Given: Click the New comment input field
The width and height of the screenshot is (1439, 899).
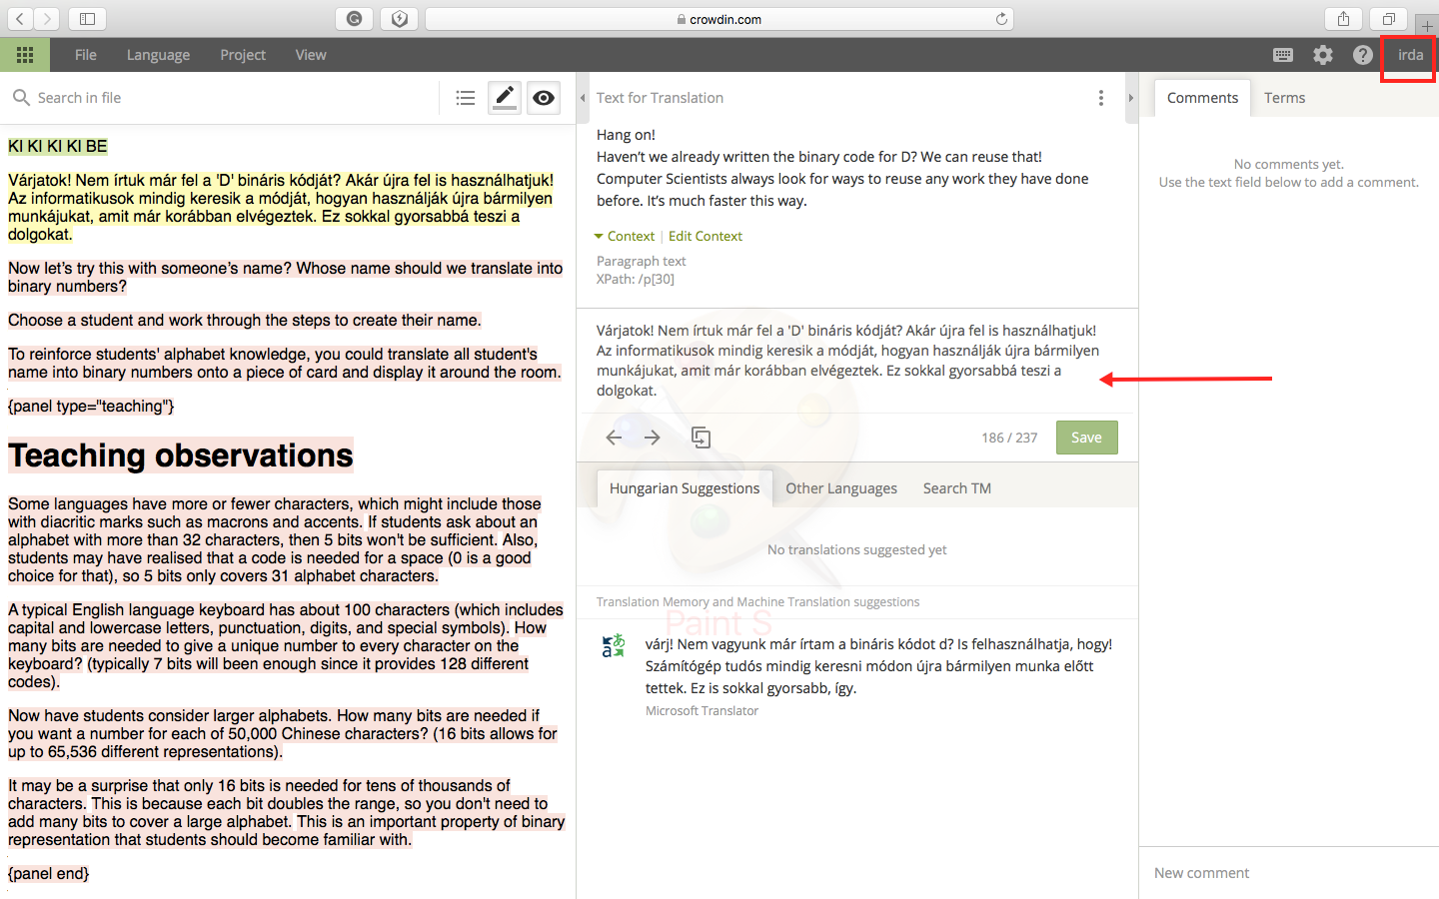Looking at the screenshot, I should [x=1289, y=873].
